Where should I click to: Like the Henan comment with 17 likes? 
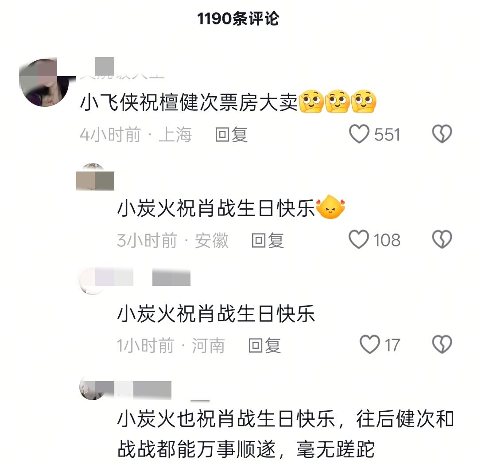pos(370,344)
